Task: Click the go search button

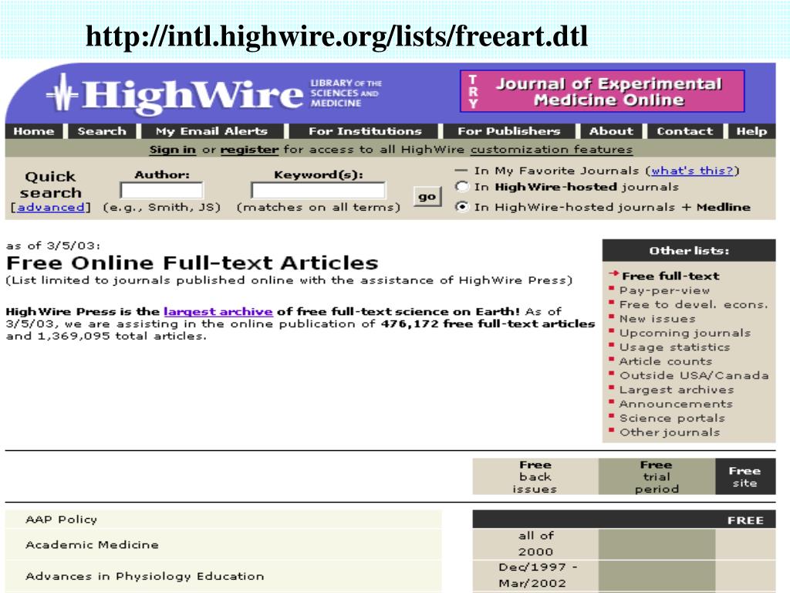Action: [x=427, y=197]
